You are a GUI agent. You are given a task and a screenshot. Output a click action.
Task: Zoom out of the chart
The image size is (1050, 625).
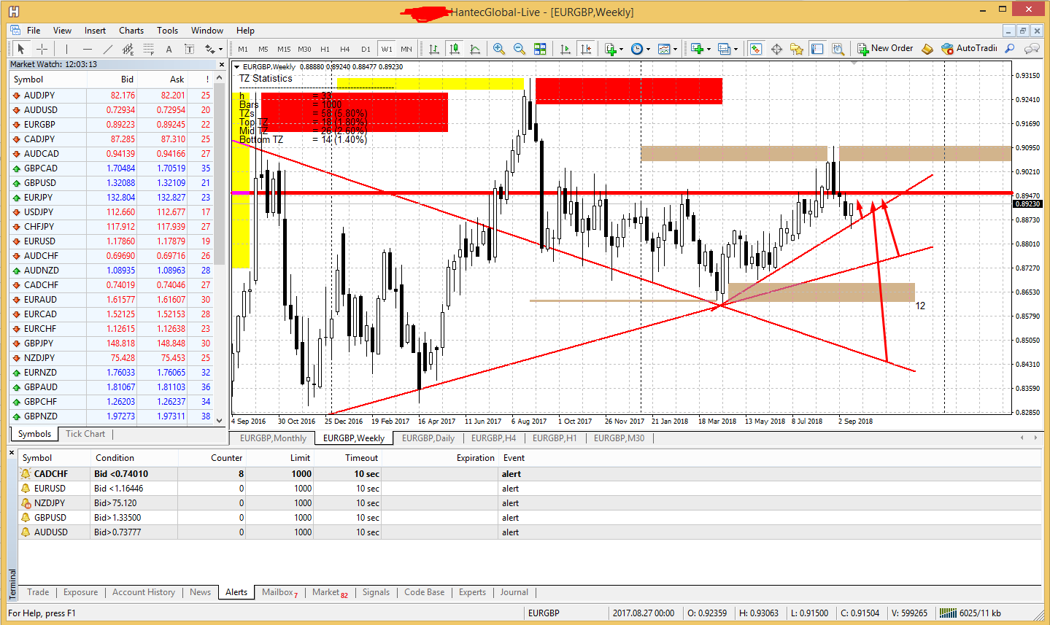click(x=520, y=49)
